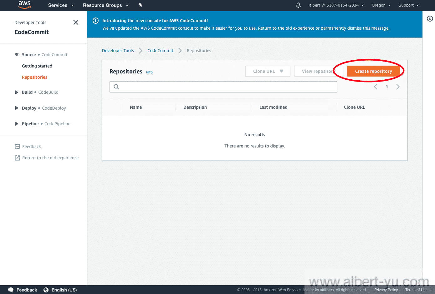Sort by Description column header
This screenshot has height=294, width=435.
195,107
